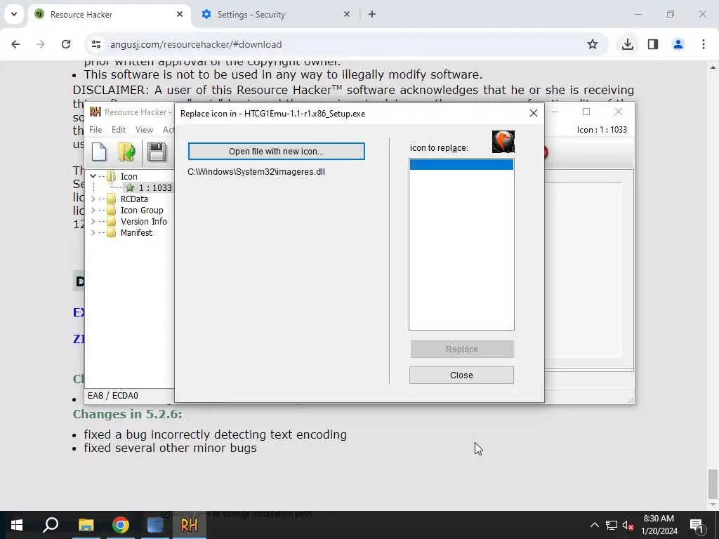Expand the Icon Group tree node
Image resolution: width=719 pixels, height=539 pixels.
(x=93, y=211)
